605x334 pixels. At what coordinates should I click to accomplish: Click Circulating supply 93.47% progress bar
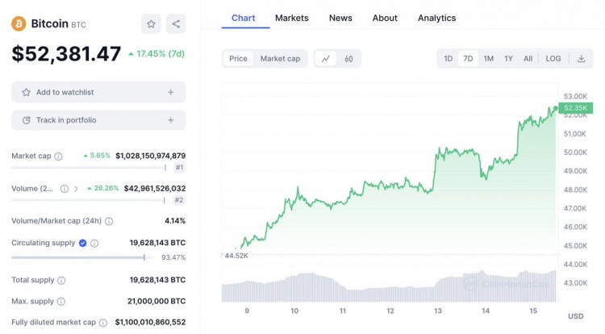[82, 257]
